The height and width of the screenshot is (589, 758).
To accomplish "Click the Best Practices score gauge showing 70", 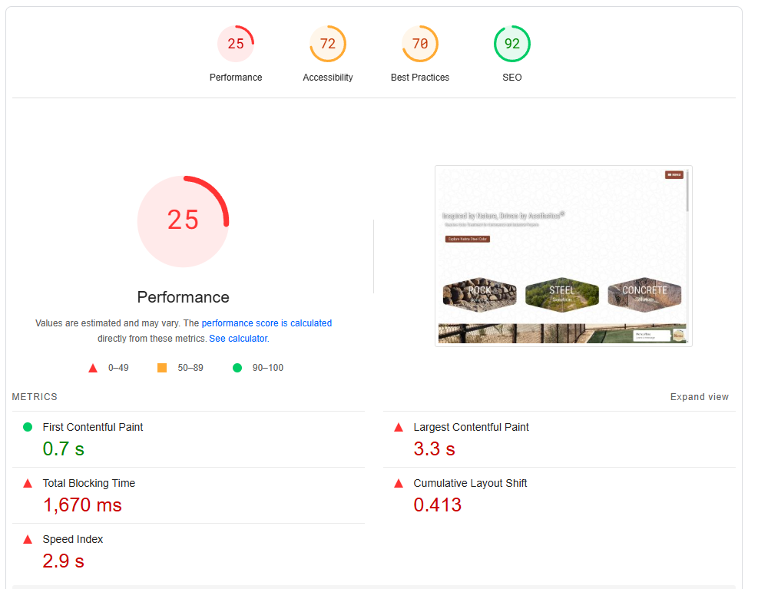I will (x=420, y=44).
